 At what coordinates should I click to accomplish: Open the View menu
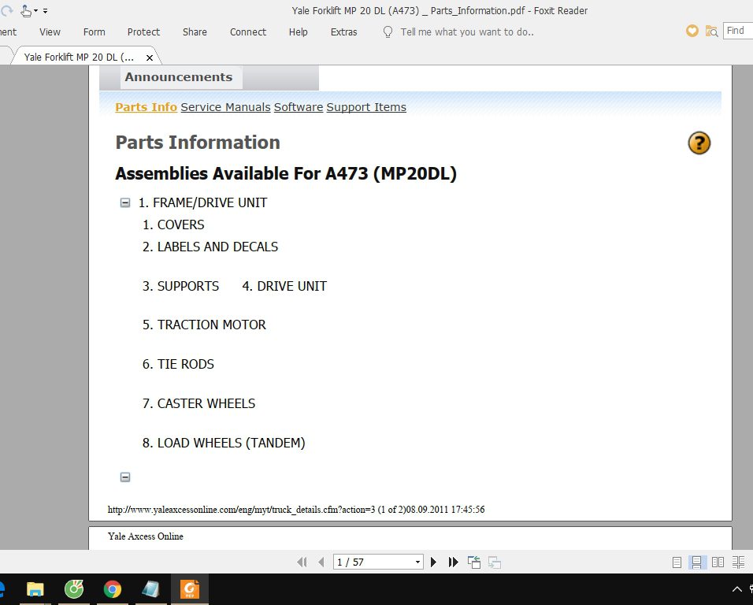(x=50, y=32)
